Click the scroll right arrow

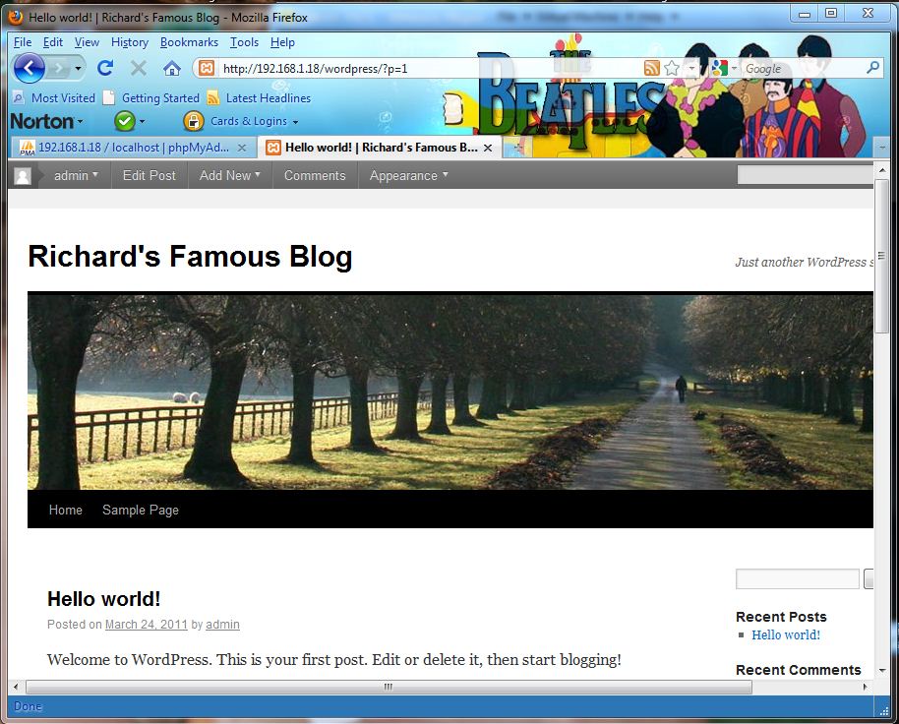point(866,687)
